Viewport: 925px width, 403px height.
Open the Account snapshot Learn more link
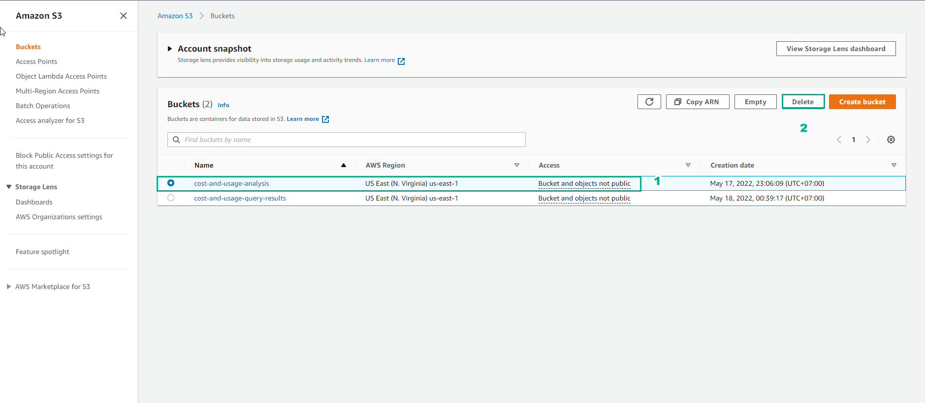point(380,60)
